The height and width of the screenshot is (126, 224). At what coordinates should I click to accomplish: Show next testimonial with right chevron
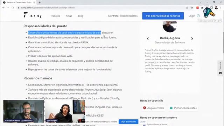pyautogui.click(x=192, y=38)
